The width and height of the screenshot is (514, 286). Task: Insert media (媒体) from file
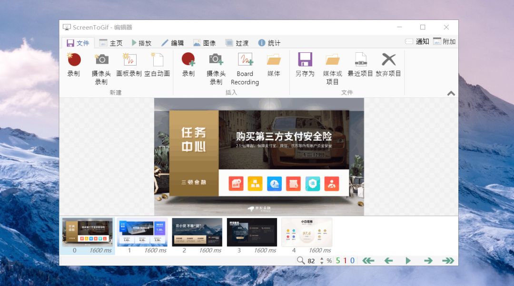[274, 65]
